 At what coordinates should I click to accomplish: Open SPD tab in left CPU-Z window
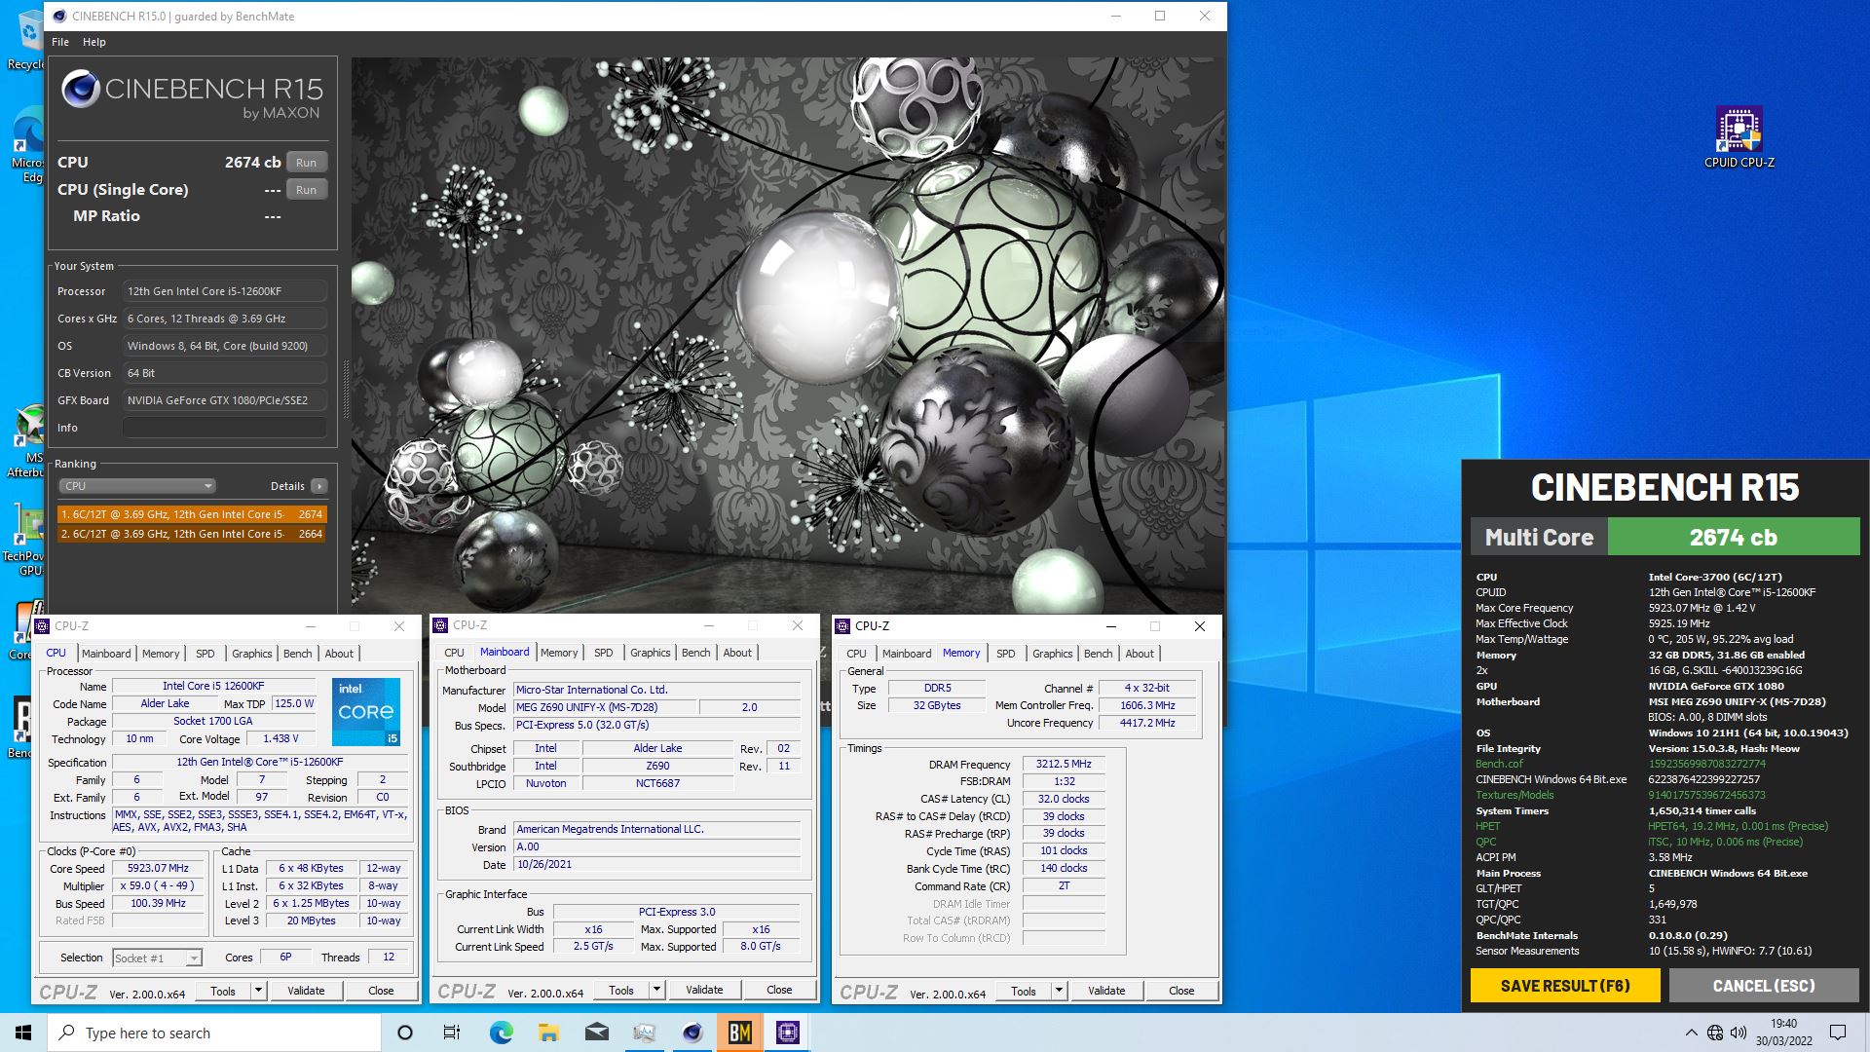[206, 654]
